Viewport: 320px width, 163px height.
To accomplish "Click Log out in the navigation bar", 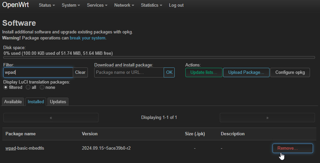I will 176,5.
